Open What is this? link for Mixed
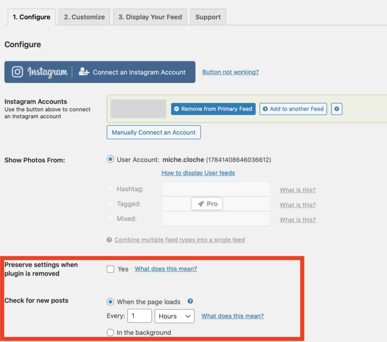The width and height of the screenshot is (387, 342). point(298,220)
